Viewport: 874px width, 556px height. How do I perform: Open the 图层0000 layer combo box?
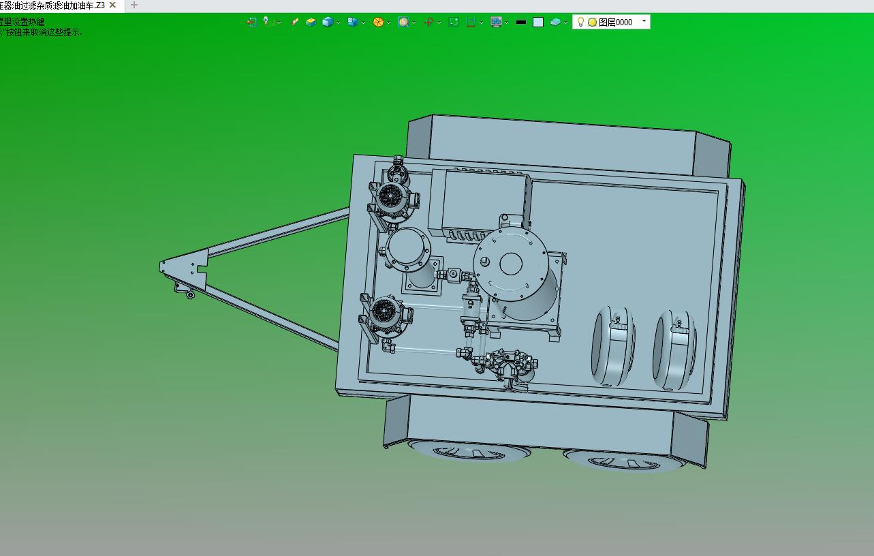pos(611,22)
